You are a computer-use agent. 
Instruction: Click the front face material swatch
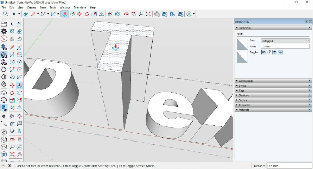point(242,44)
